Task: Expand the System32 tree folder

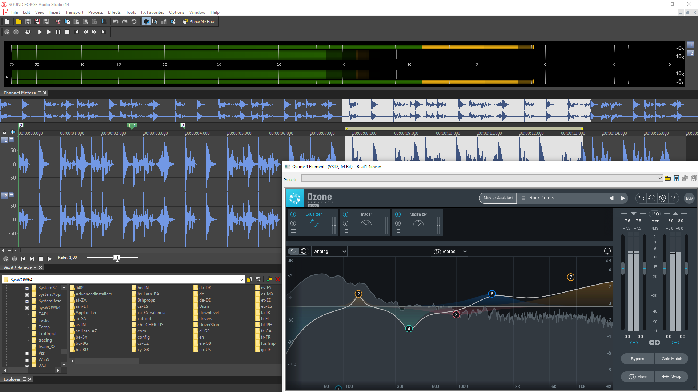Action: 27,288
